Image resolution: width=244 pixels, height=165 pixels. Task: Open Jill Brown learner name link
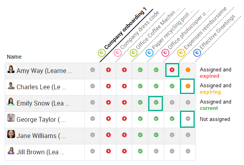(x=41, y=152)
